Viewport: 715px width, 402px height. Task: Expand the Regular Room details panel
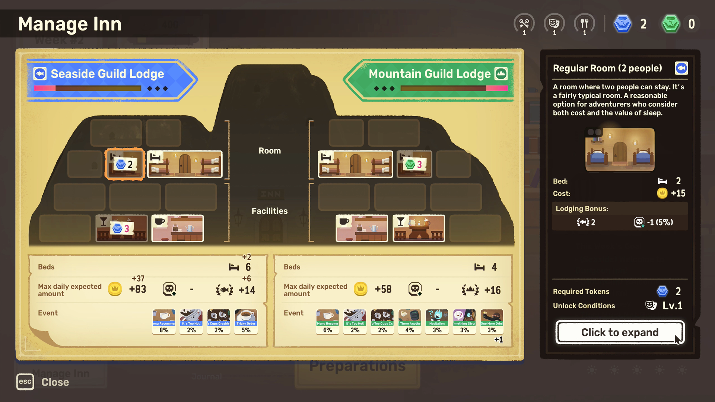pos(619,332)
